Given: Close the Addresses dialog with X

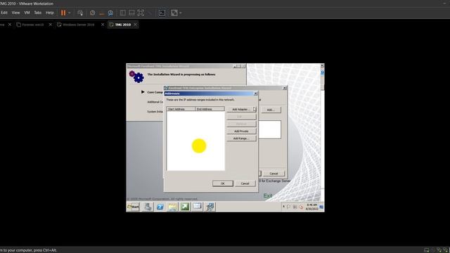Looking at the screenshot, I should click(255, 93).
